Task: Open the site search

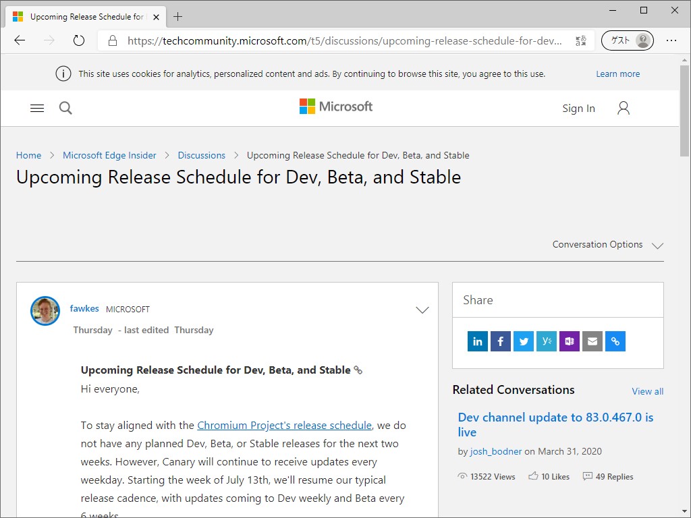Action: coord(65,107)
